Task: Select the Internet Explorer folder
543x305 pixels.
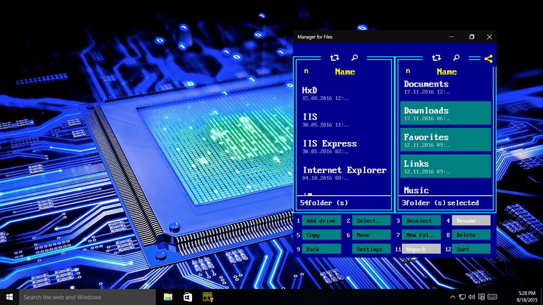Action: coord(343,173)
